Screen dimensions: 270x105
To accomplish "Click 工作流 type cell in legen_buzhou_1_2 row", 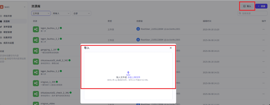I will coord(111,29).
